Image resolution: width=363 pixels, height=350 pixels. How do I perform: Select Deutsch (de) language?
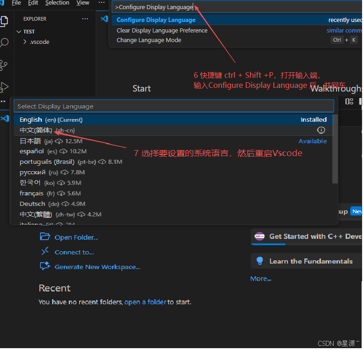pyautogui.click(x=173, y=204)
